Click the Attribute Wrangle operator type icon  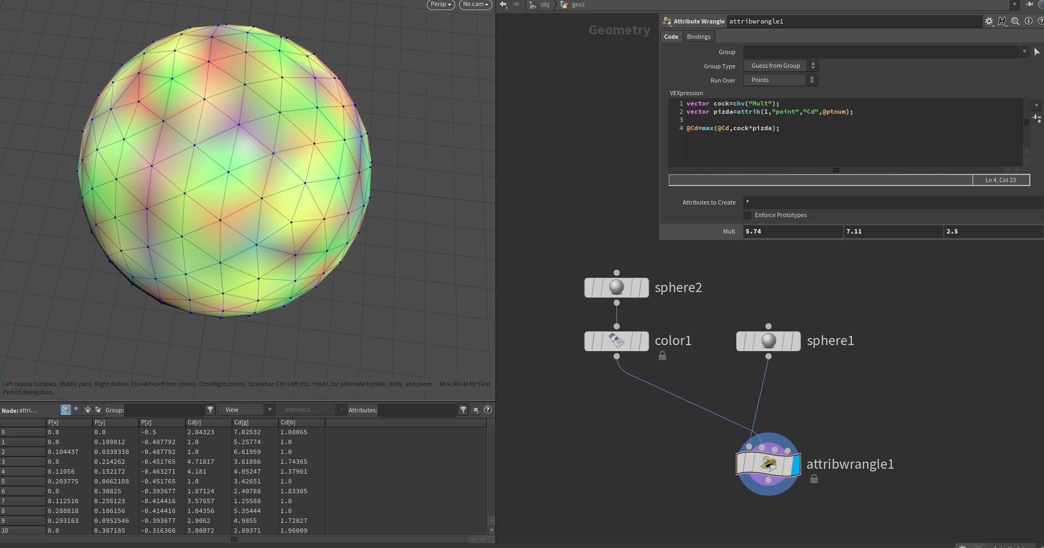pos(667,21)
